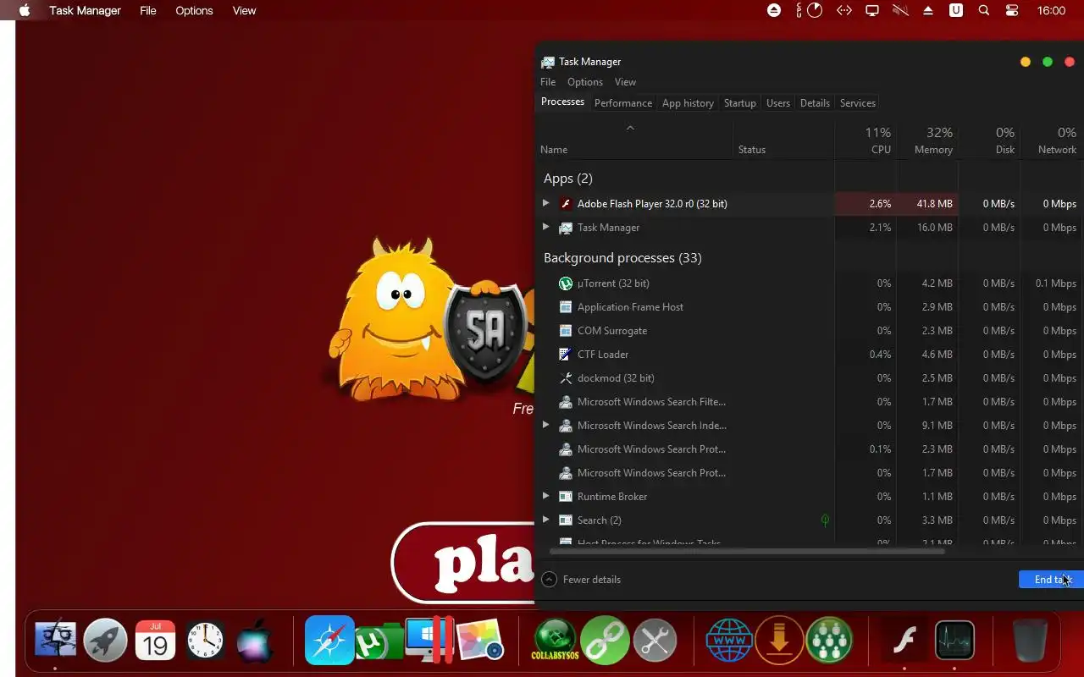
Task: Open the orange download arrow dock icon
Action: click(779, 640)
